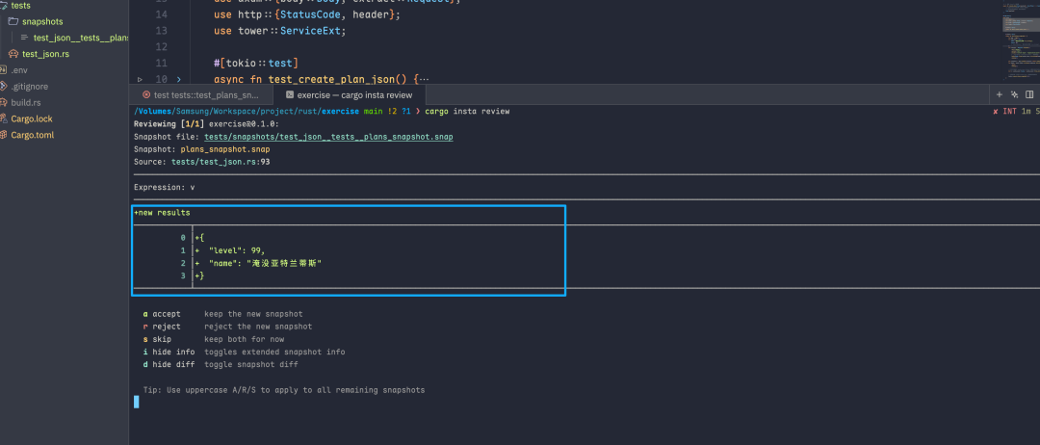The image size is (1040, 445).
Task: Click the terminal icon on exercise tab
Action: click(x=290, y=94)
